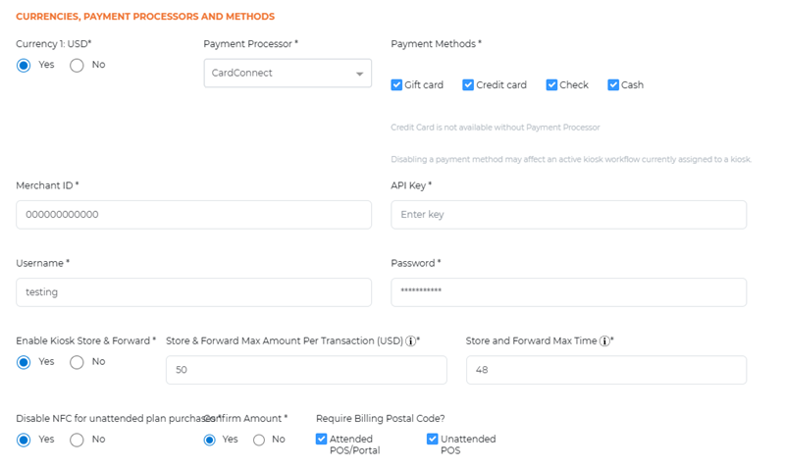Uncheck the Check payment method
The width and height of the screenshot is (785, 469).
(x=551, y=85)
